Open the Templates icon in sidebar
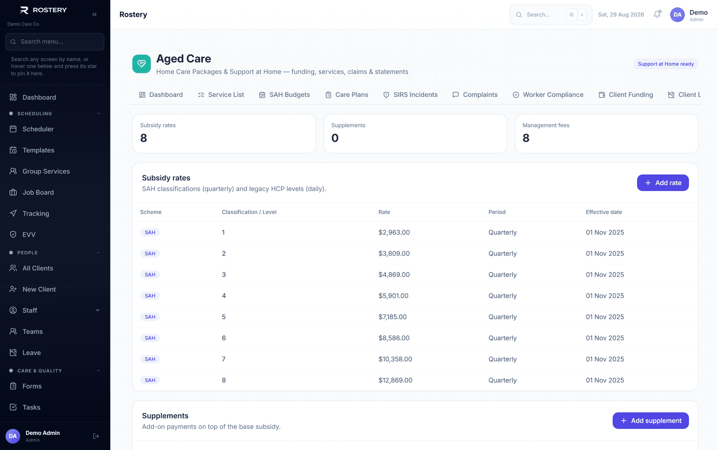Viewport: 717px width, 450px height. (x=13, y=150)
